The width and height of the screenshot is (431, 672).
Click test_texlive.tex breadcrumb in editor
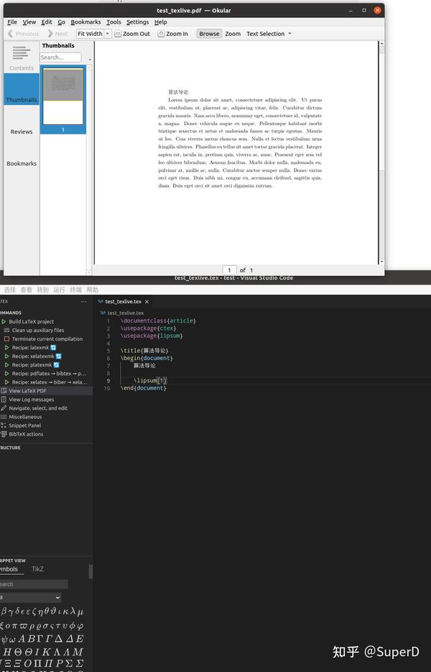pyautogui.click(x=126, y=313)
